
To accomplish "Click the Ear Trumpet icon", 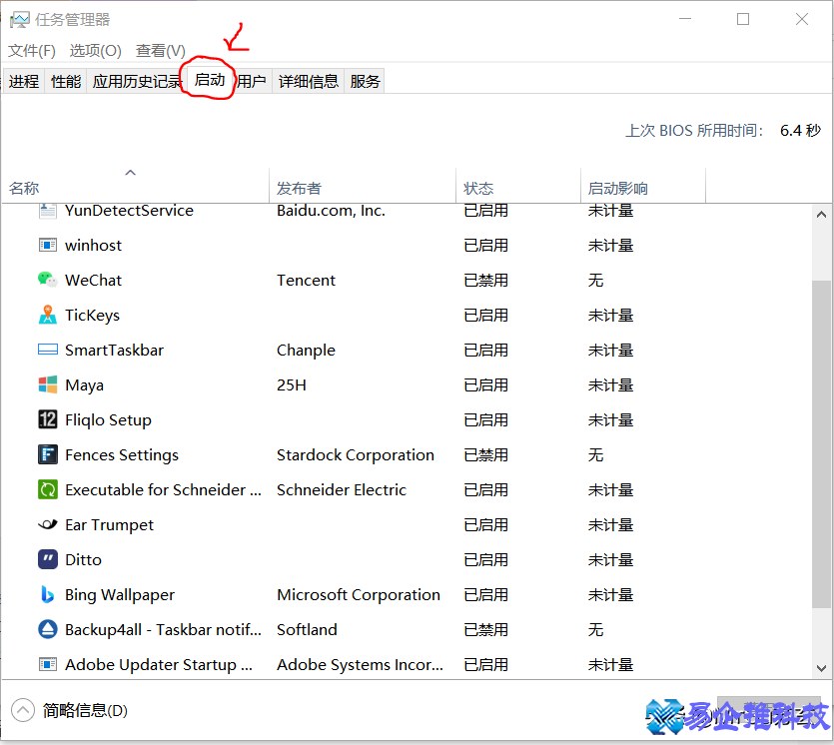I will tap(48, 525).
